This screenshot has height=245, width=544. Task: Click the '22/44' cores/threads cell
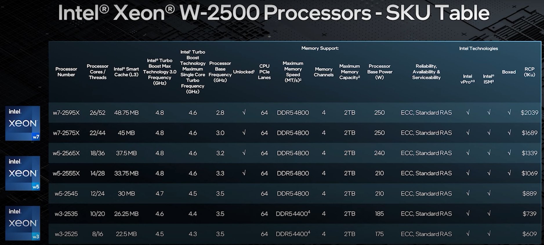pyautogui.click(x=97, y=133)
